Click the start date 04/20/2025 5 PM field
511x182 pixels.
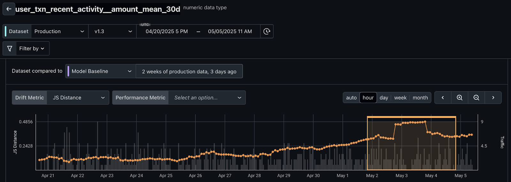pos(167,31)
